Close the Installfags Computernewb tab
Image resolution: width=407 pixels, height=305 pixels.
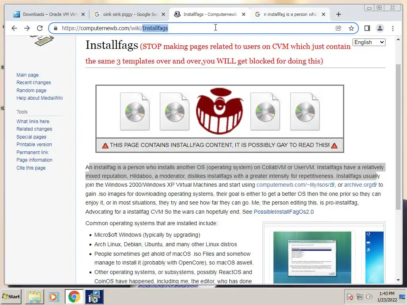(x=244, y=14)
